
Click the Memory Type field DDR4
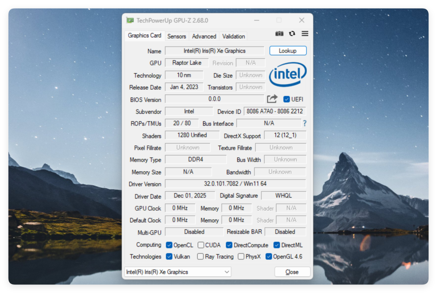click(196, 159)
